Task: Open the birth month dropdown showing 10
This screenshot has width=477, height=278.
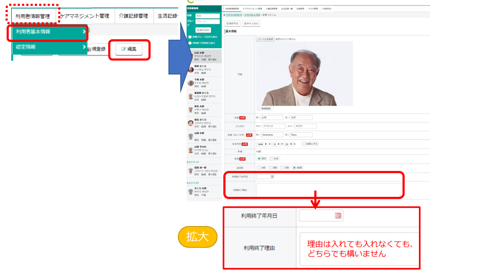Action: click(x=276, y=144)
